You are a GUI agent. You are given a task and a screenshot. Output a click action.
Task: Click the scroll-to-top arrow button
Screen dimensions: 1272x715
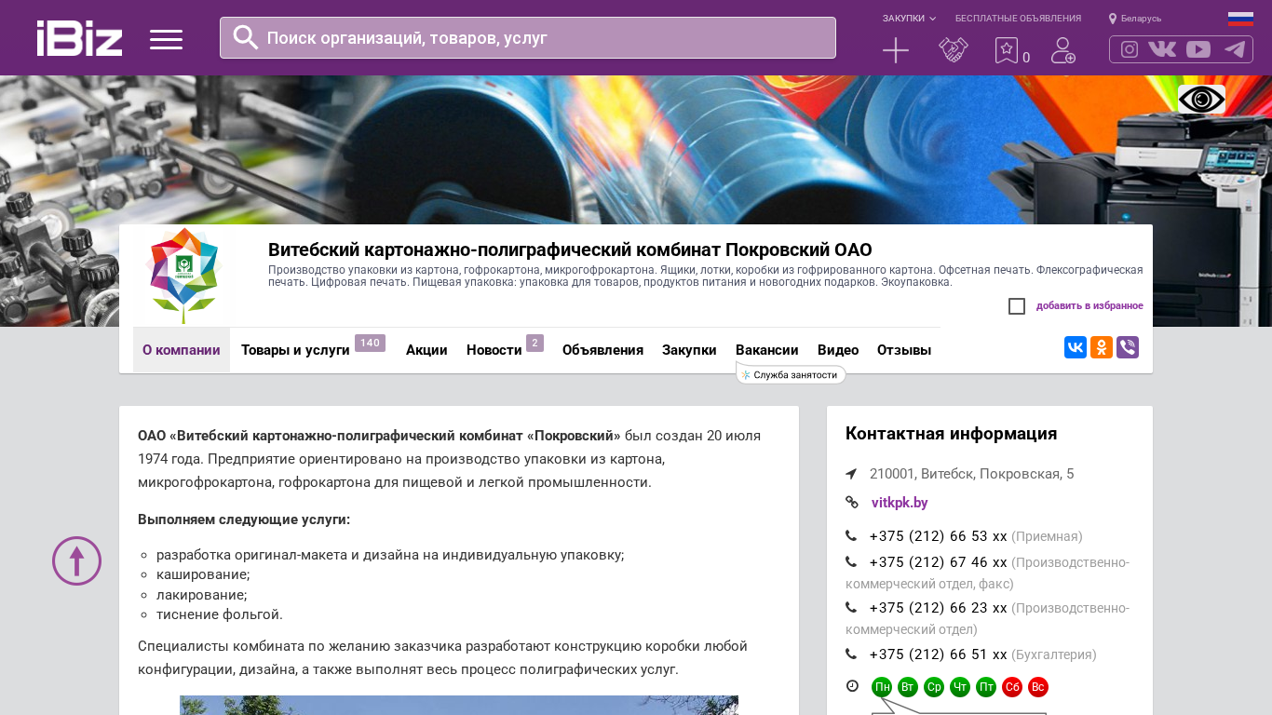[x=76, y=560]
